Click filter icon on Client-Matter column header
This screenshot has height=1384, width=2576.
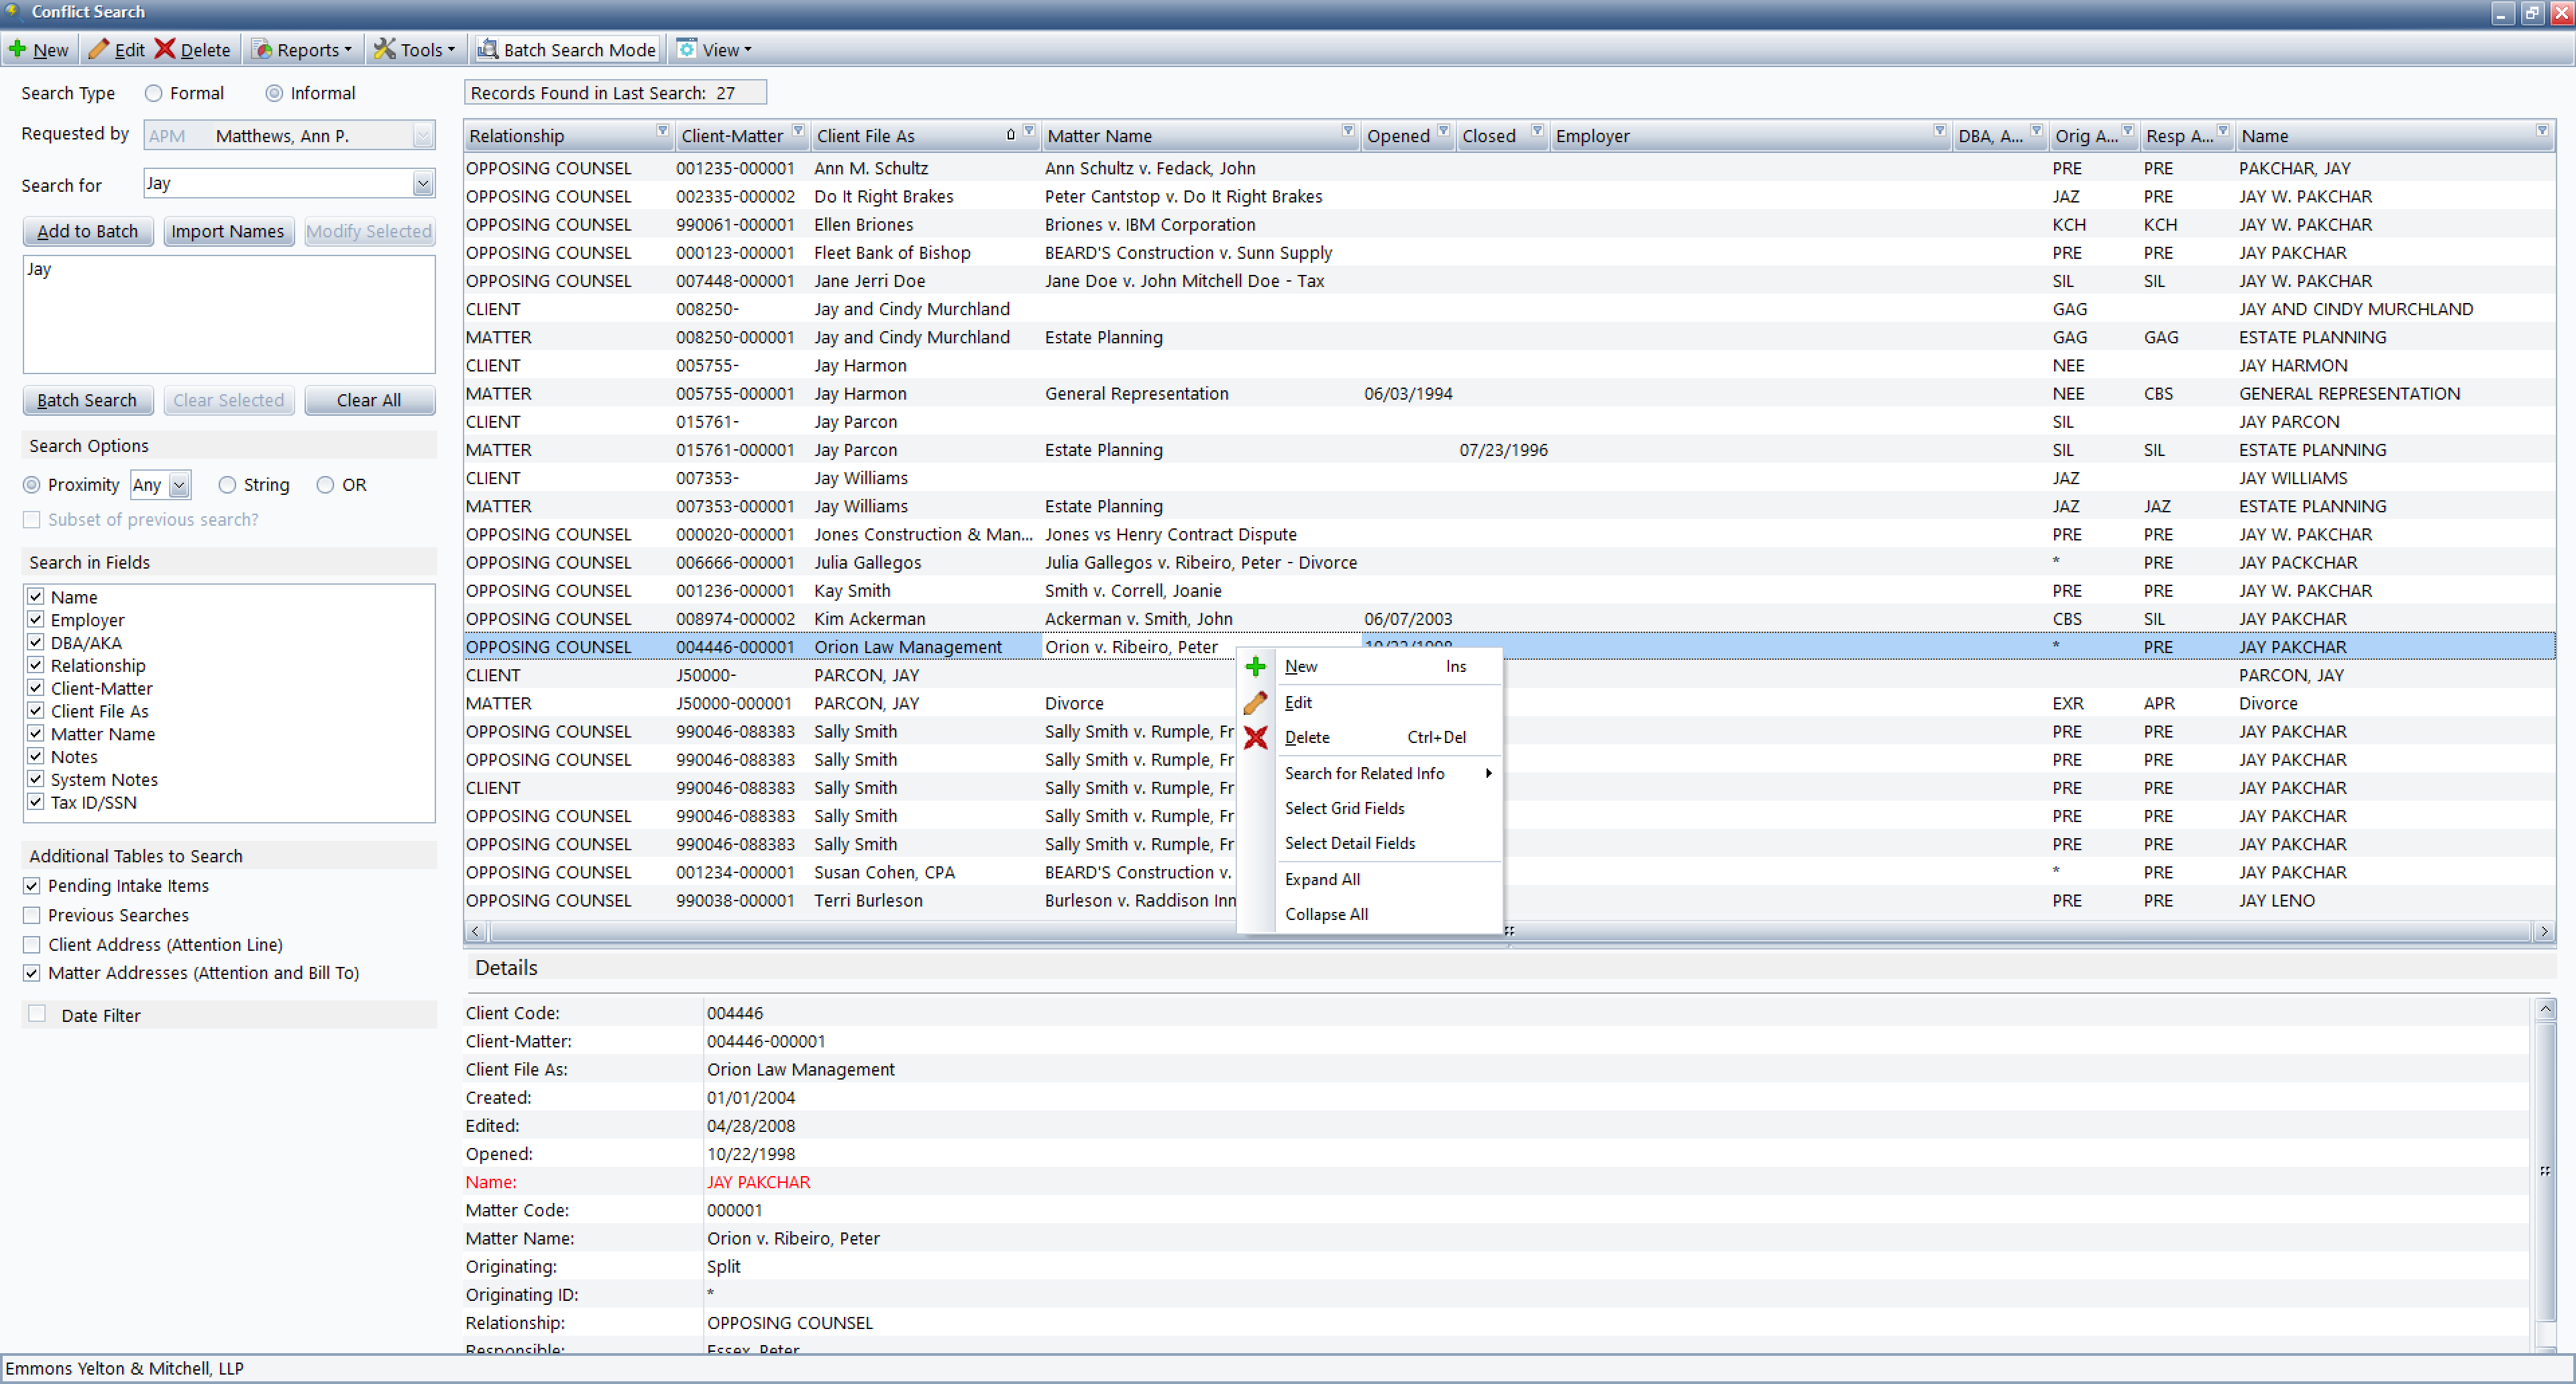click(798, 132)
